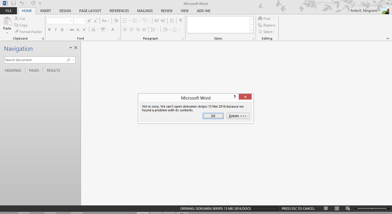Click Copy in the Clipboard group
Screen dimensions: 392x214
point(21,25)
